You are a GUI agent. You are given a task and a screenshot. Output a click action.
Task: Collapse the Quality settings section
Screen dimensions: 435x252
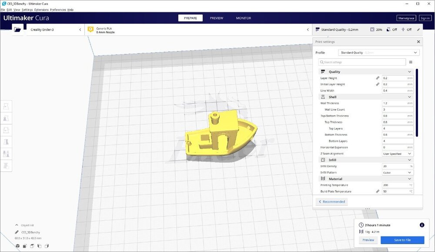point(366,72)
